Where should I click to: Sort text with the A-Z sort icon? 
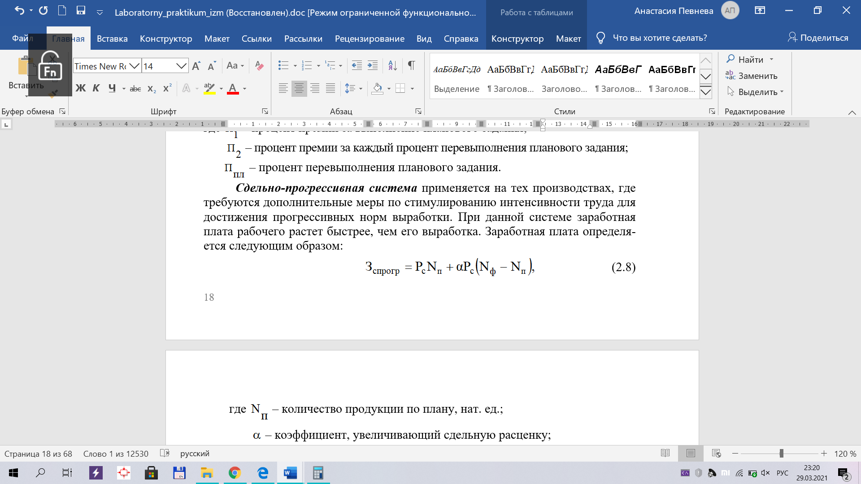[392, 66]
